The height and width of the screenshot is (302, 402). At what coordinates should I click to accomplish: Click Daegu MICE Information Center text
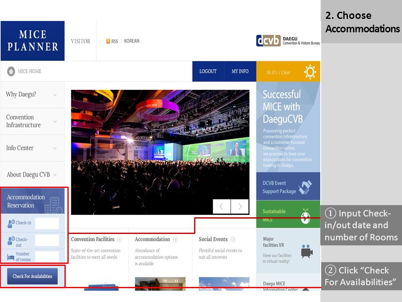click(x=280, y=286)
